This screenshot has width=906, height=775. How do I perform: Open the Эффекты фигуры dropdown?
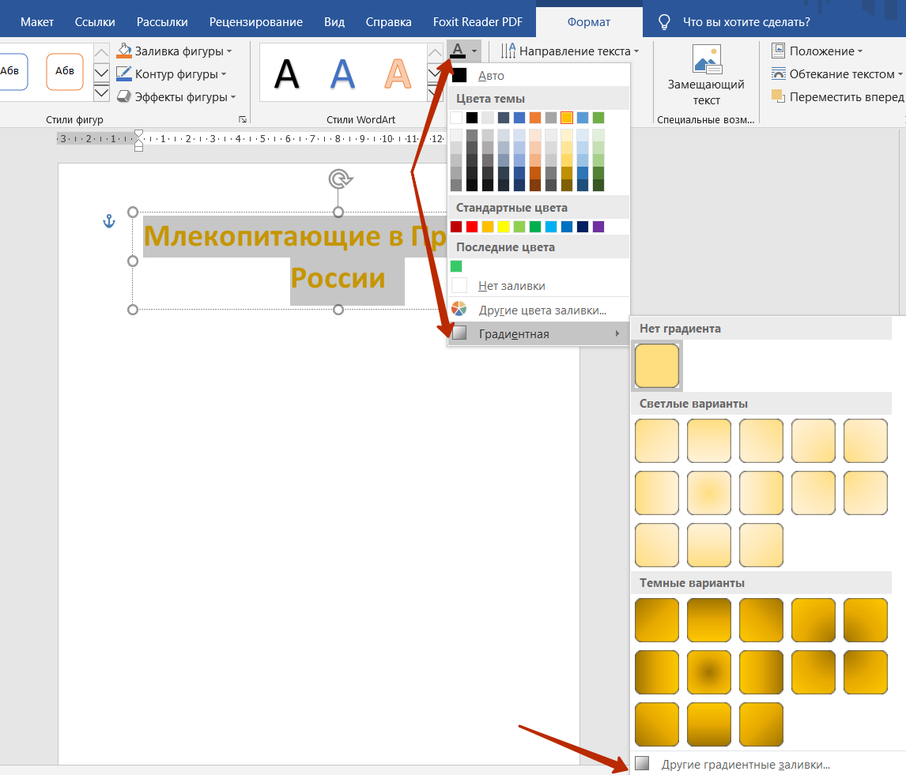176,97
